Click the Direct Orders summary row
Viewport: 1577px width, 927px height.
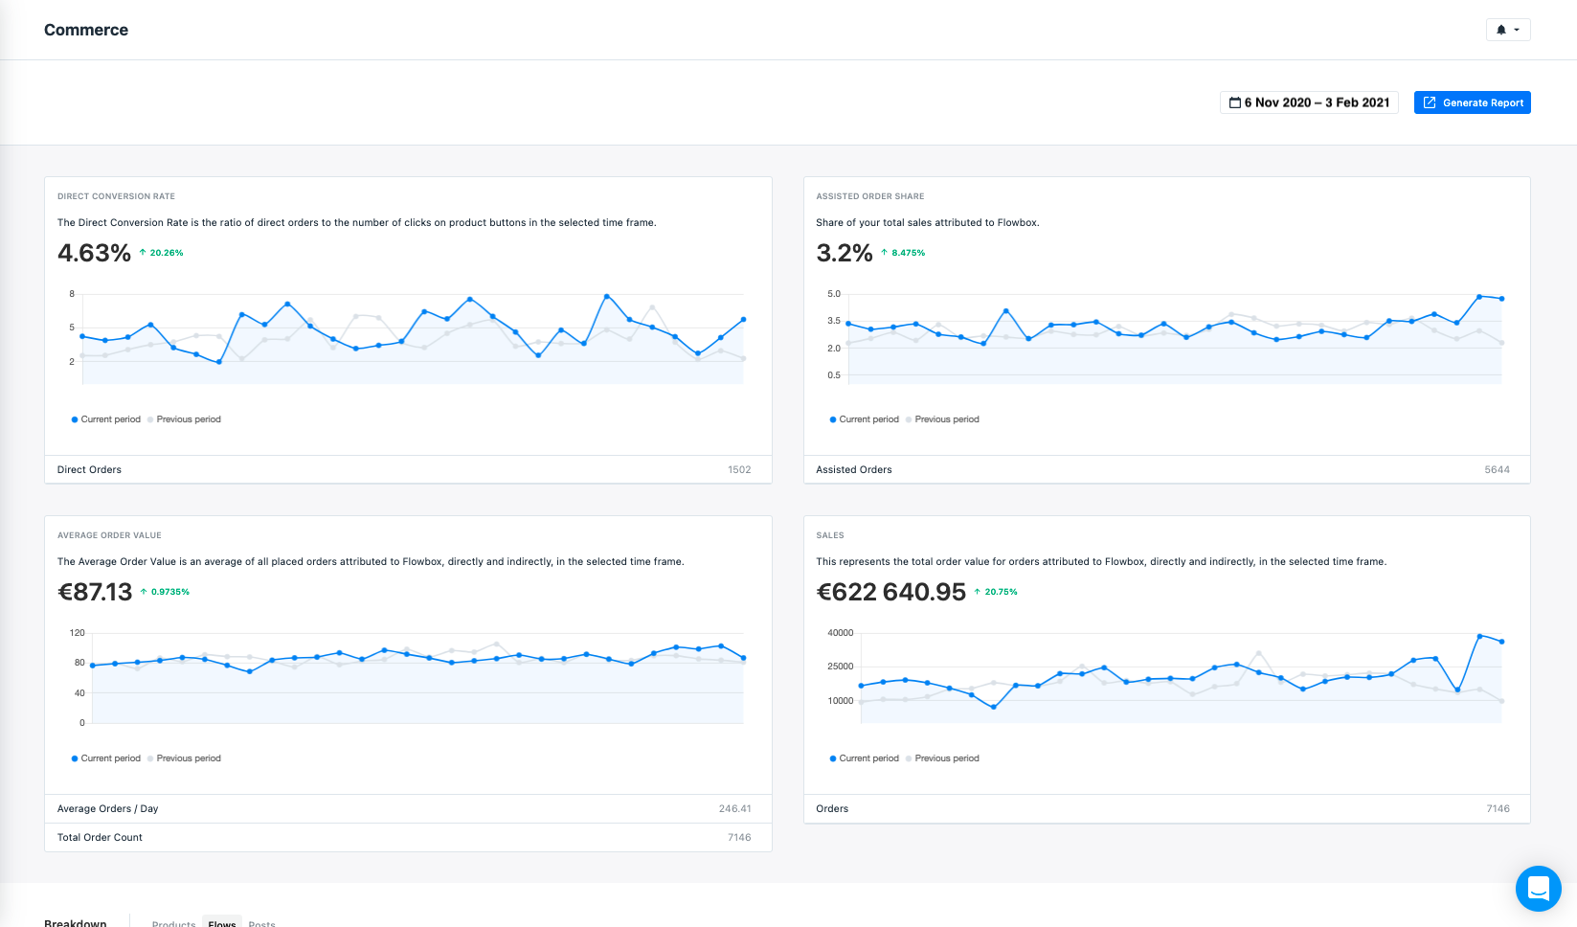408,469
